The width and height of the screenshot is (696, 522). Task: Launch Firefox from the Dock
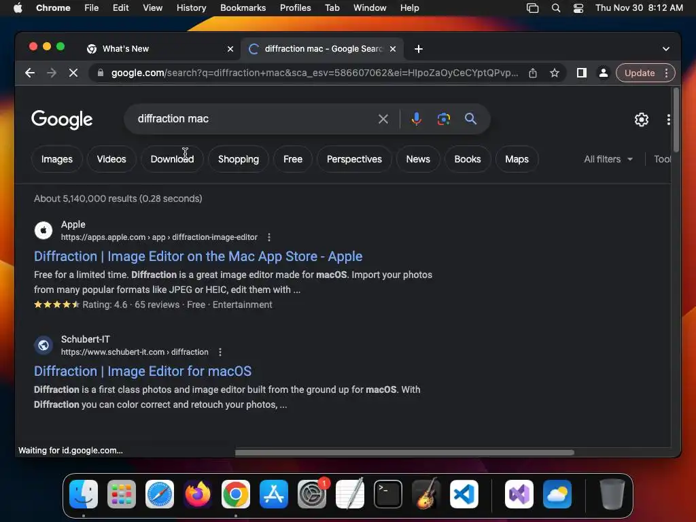198,494
